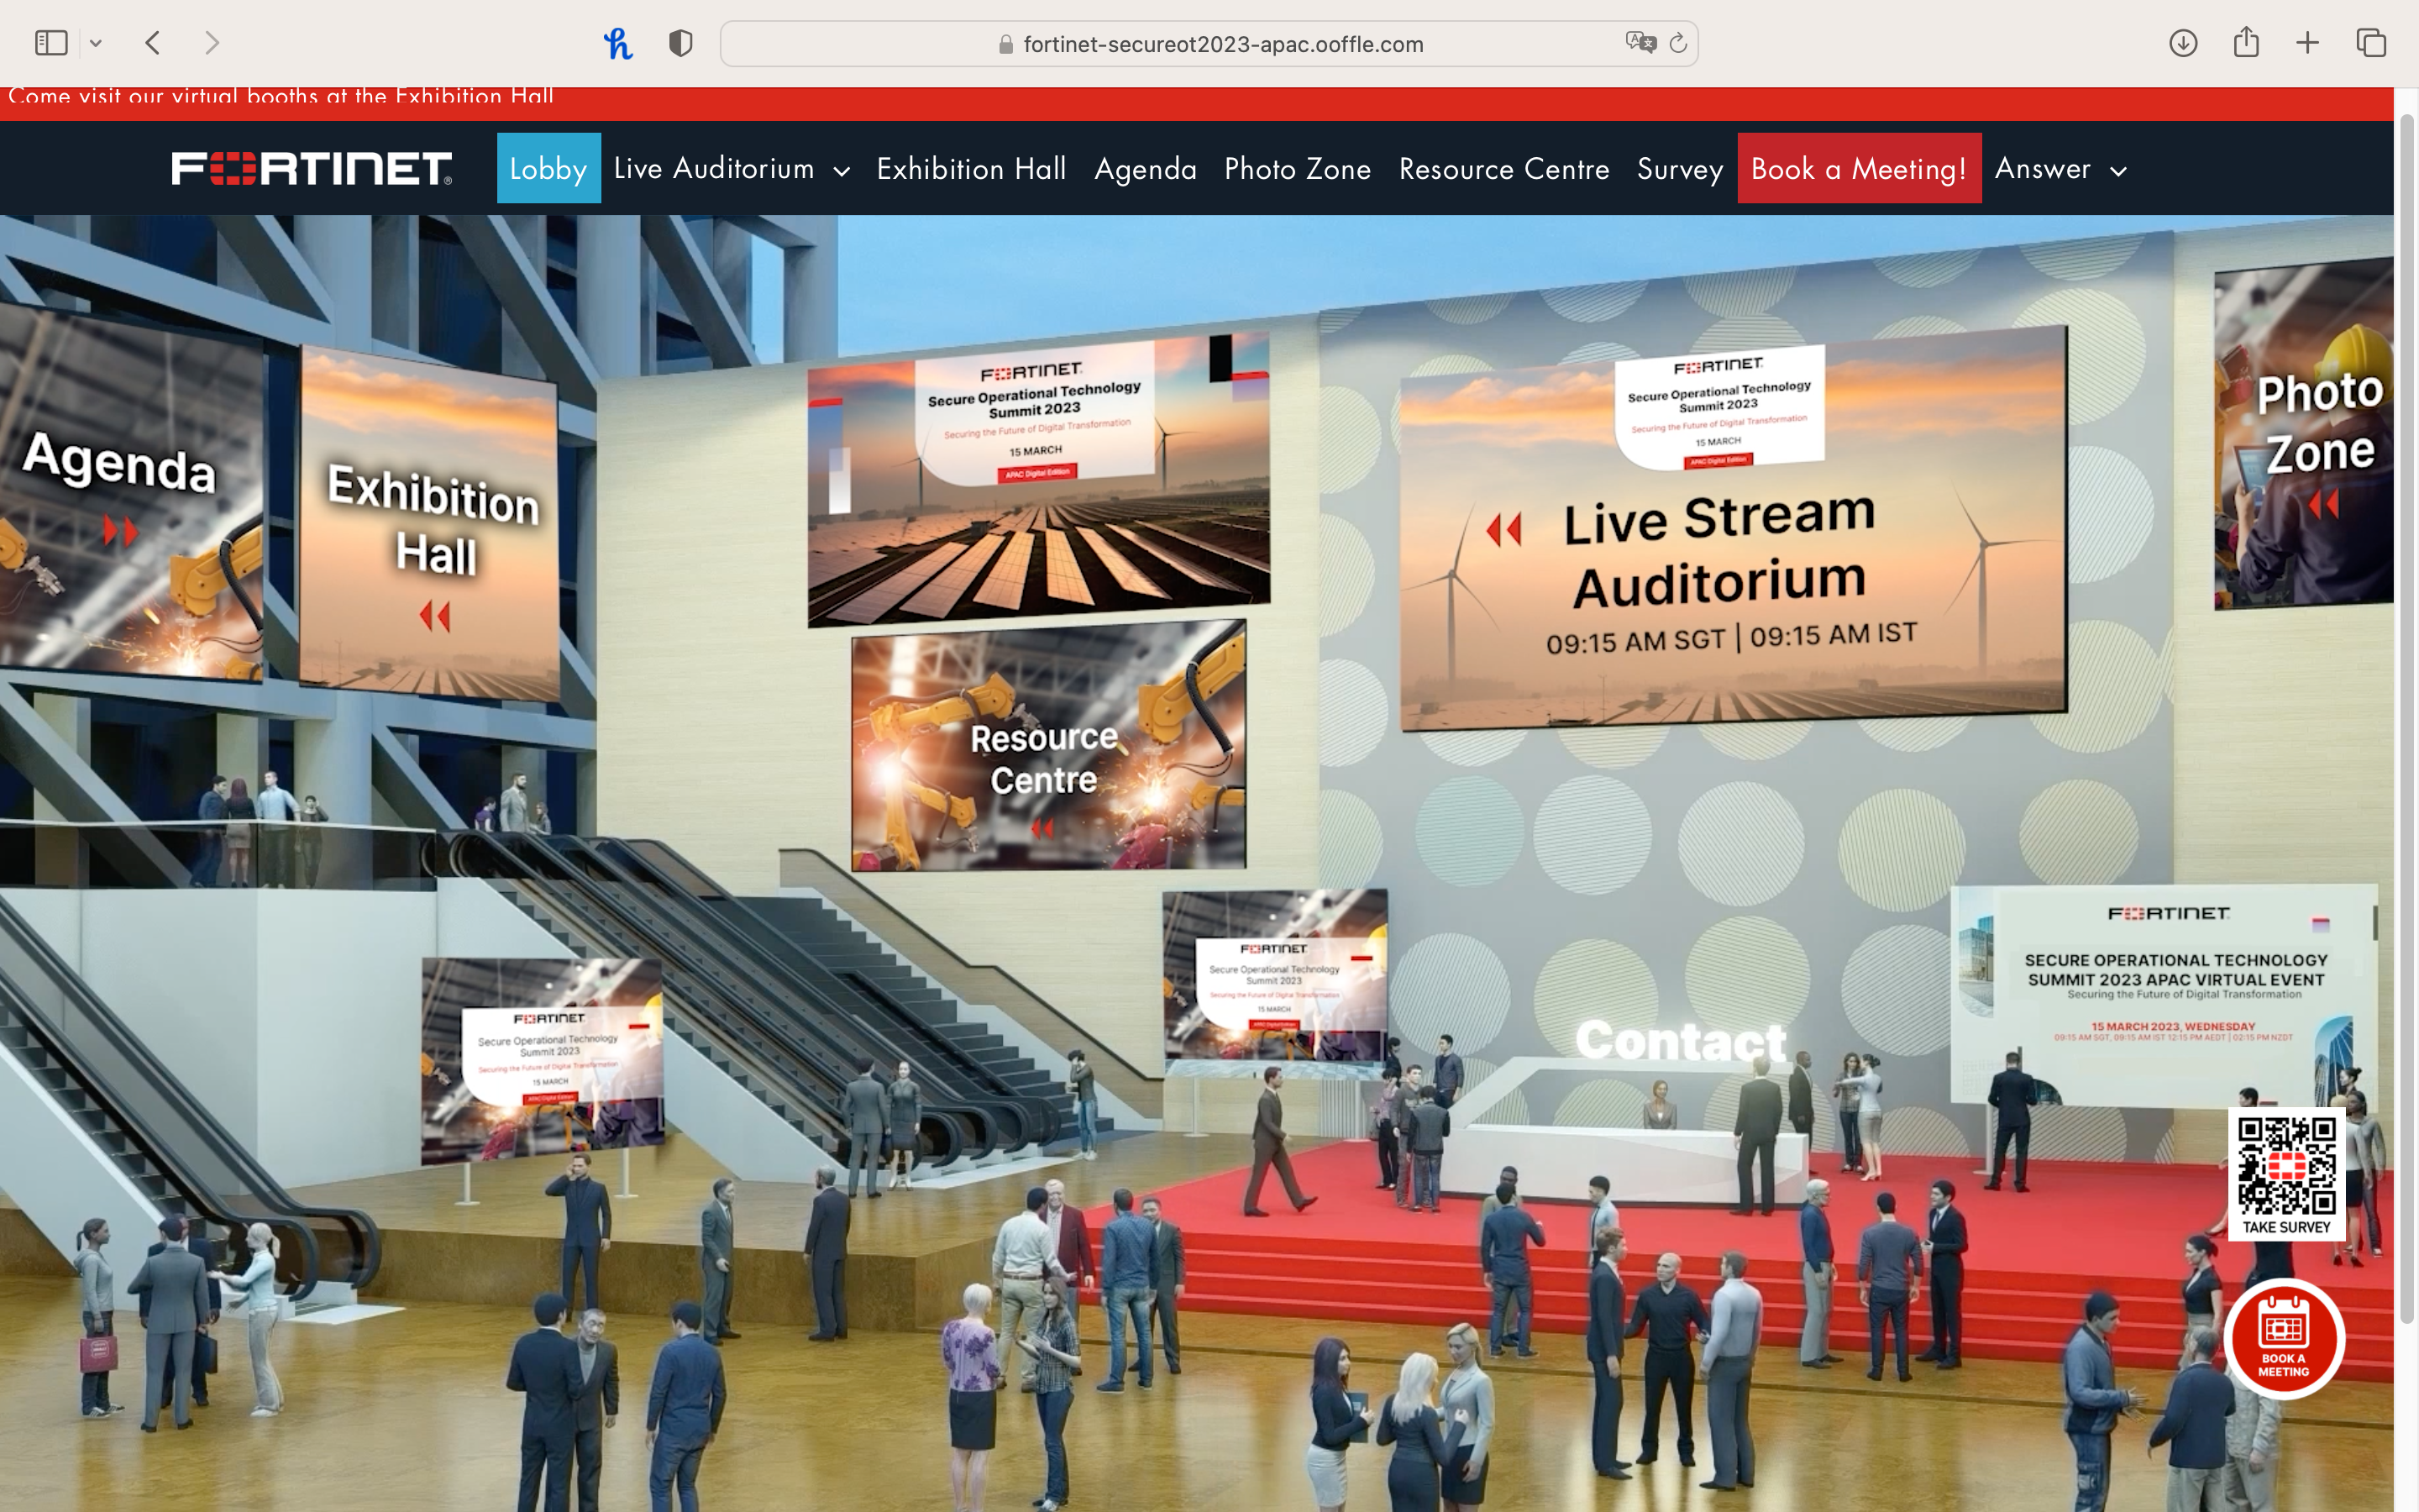This screenshot has width=2419, height=1512.
Task: Click the Honey extension icon
Action: click(617, 43)
